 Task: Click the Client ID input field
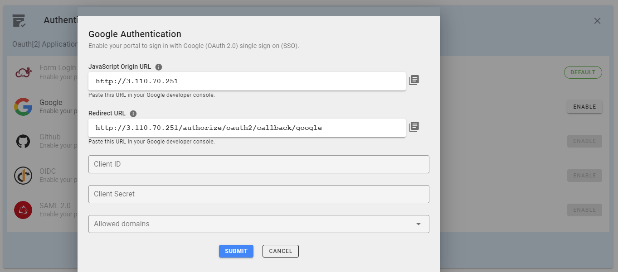pyautogui.click(x=259, y=164)
